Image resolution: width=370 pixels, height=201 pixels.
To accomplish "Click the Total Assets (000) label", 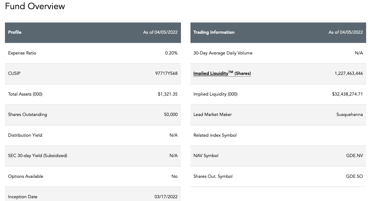I will [x=25, y=94].
